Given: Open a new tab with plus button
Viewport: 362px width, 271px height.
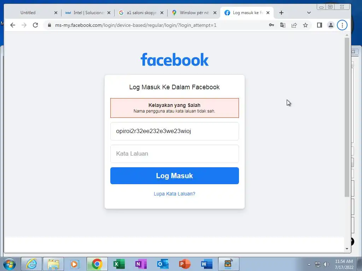Looking at the screenshot, I should [281, 13].
